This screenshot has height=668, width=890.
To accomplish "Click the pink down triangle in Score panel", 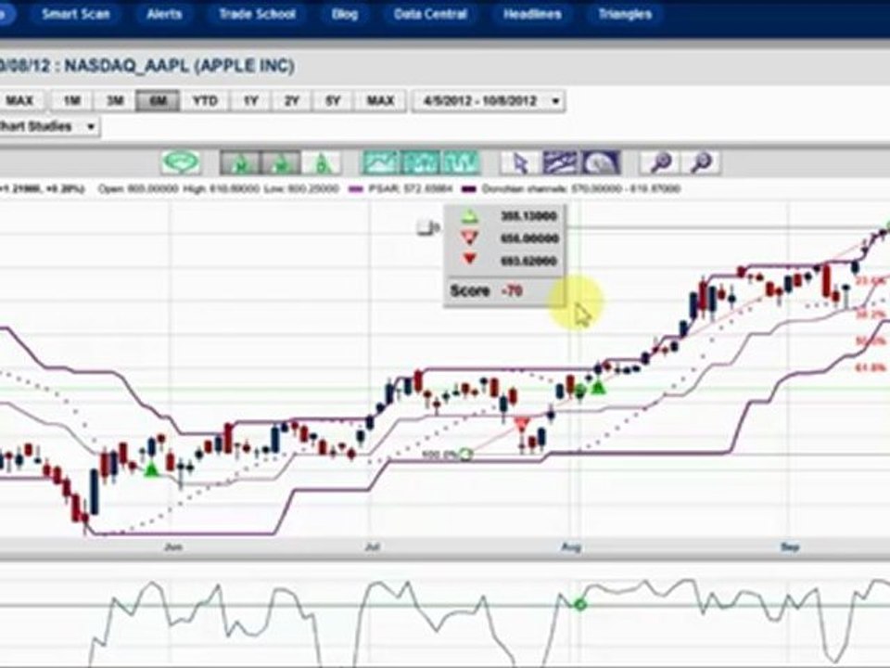I will (x=469, y=238).
